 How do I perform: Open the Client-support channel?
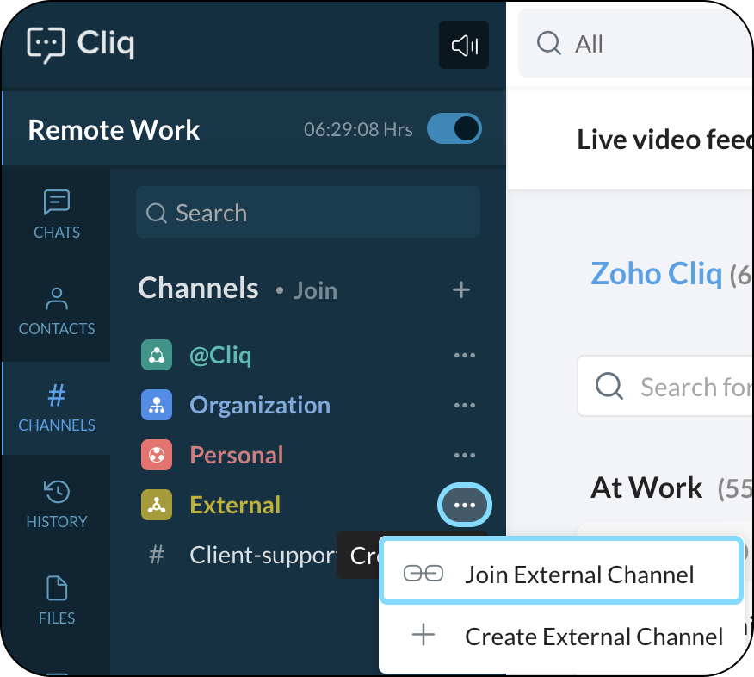[x=263, y=556]
